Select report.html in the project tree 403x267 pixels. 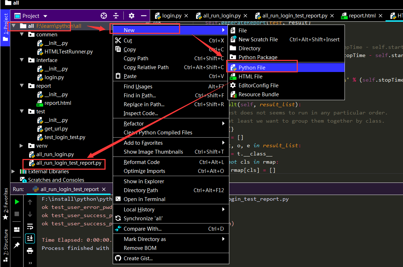point(57,103)
